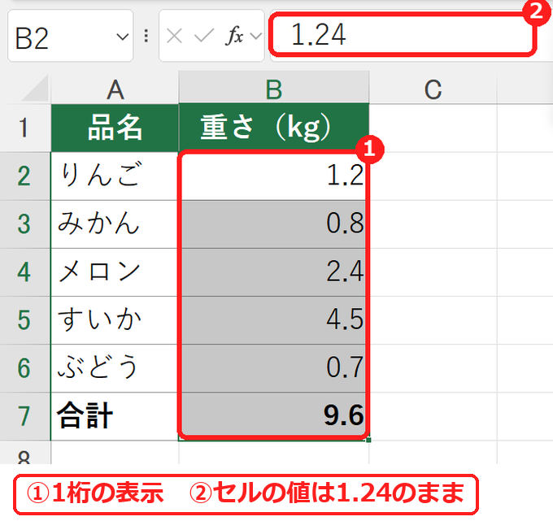This screenshot has height=521, width=553.
Task: Select empty cell C2
Action: tap(433, 176)
